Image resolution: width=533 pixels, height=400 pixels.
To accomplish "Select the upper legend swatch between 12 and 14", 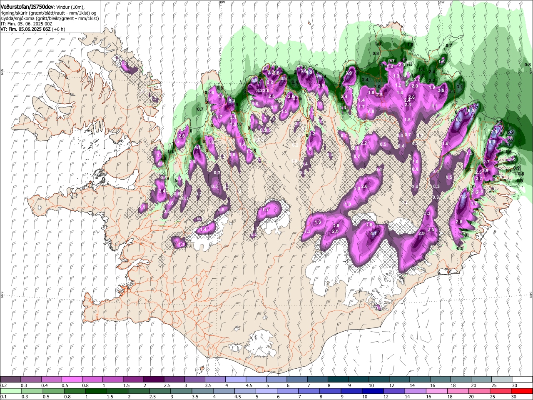I will coord(399,379).
